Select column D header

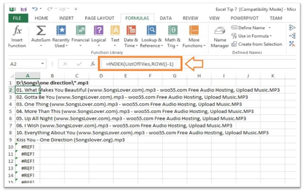(x=101, y=76)
